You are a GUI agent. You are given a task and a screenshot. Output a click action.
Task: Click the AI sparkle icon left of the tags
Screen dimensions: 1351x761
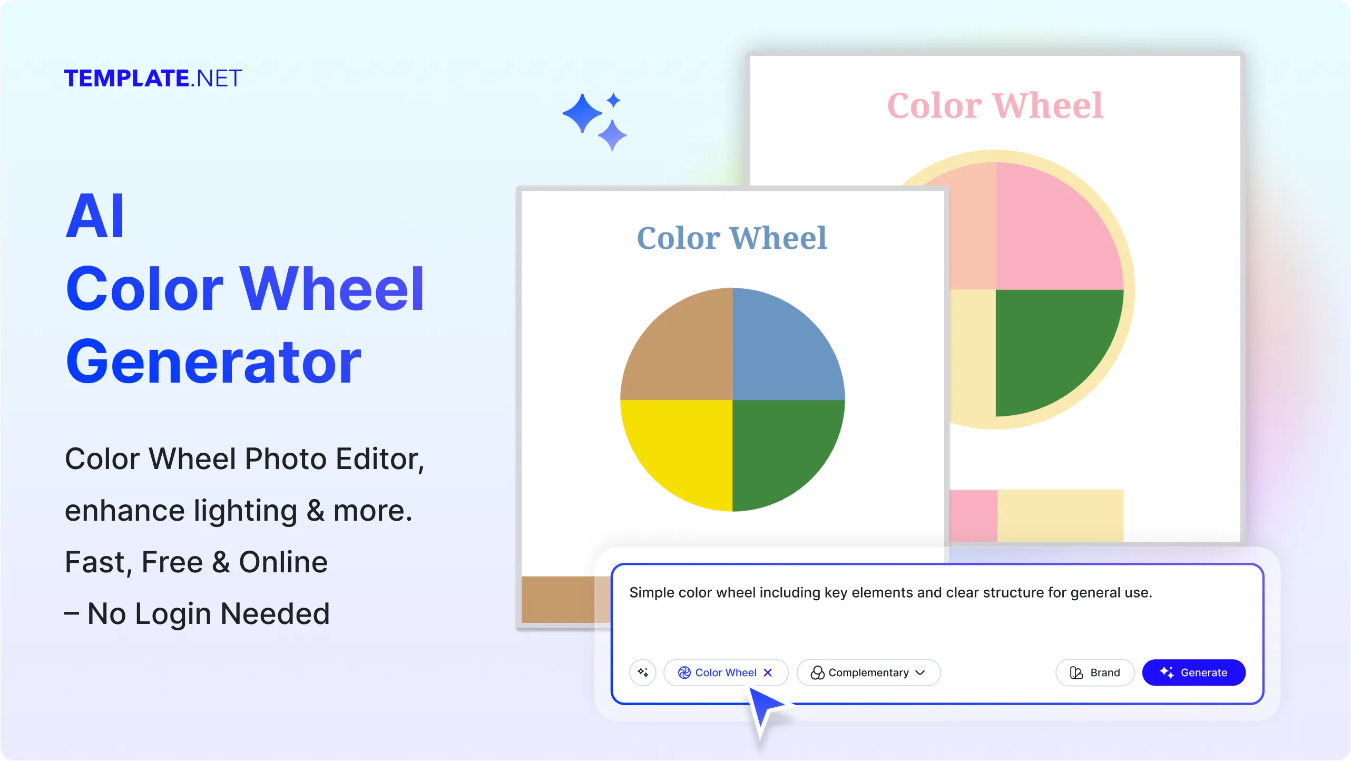(643, 672)
